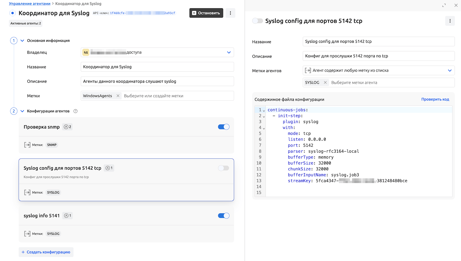Viewport: 461px width, 261px height.
Task: Click Проверить код link
Action: click(x=435, y=99)
